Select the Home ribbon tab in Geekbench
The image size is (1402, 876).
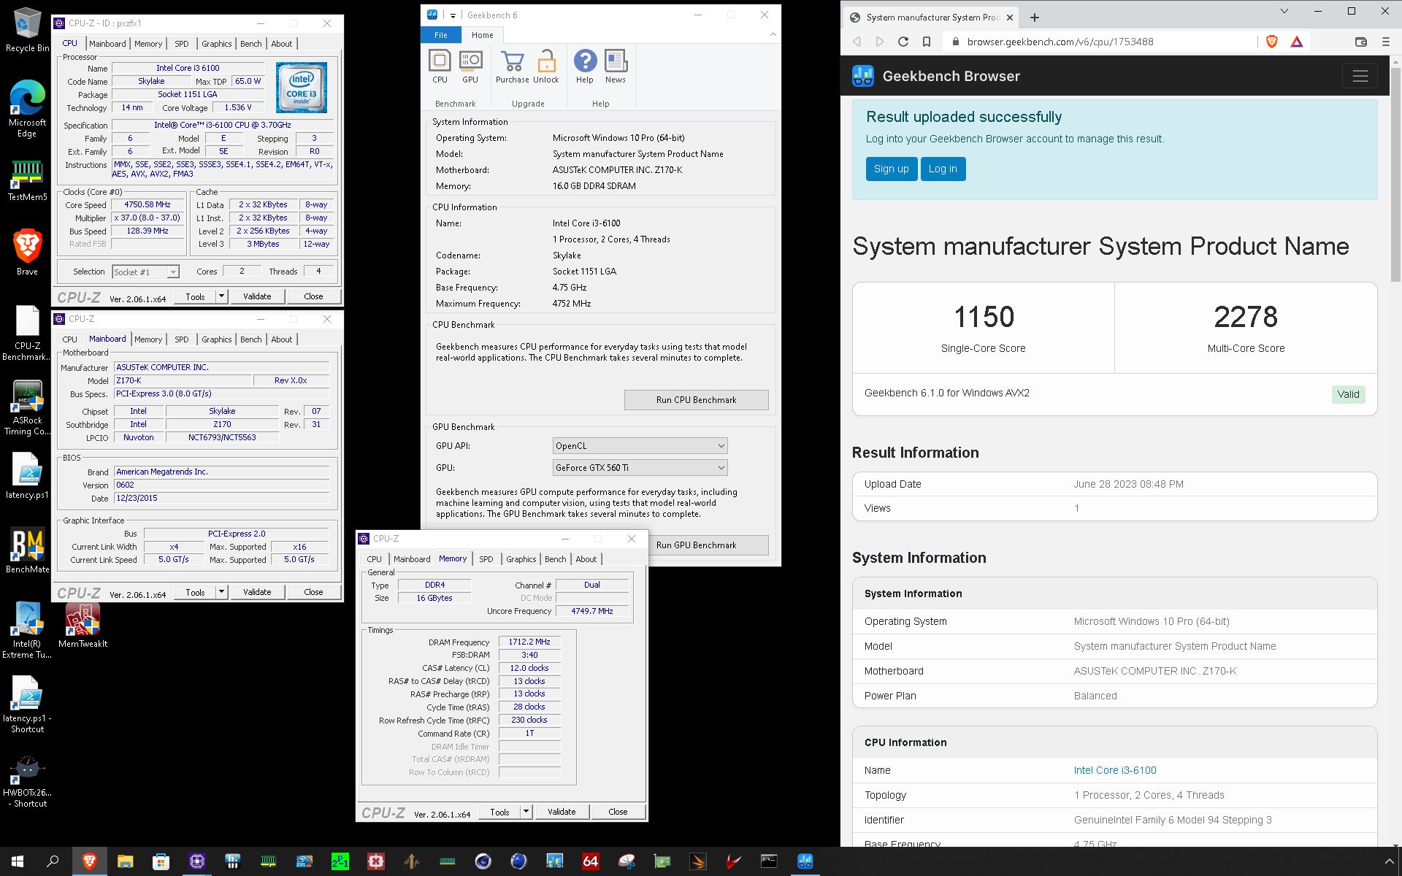pyautogui.click(x=482, y=34)
